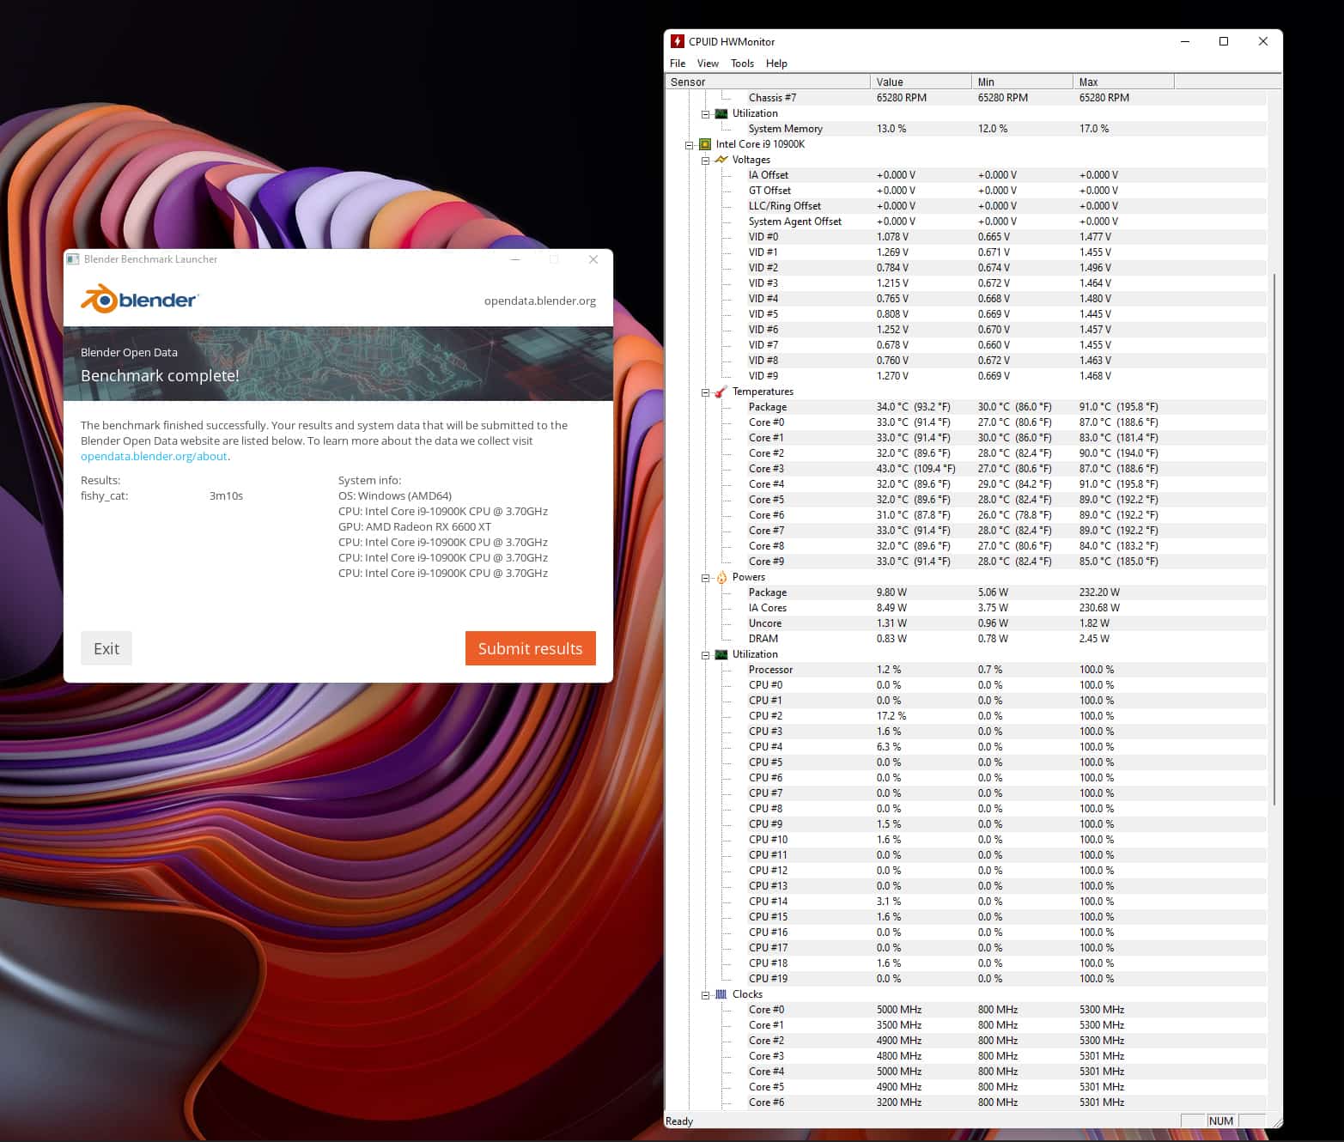This screenshot has height=1142, width=1344.
Task: Click the 232.20 W max package power
Action: point(1099,592)
